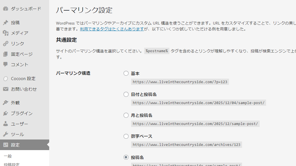296x166 pixels.
Task: Choose the 月と投稿名 radio button
Action: coord(126,115)
